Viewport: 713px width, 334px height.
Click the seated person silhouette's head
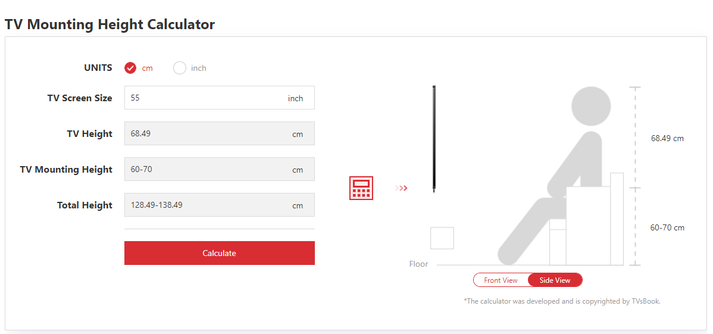point(590,107)
